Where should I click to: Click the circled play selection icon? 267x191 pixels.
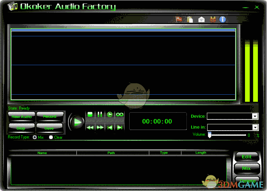pyautogui.click(x=110, y=114)
